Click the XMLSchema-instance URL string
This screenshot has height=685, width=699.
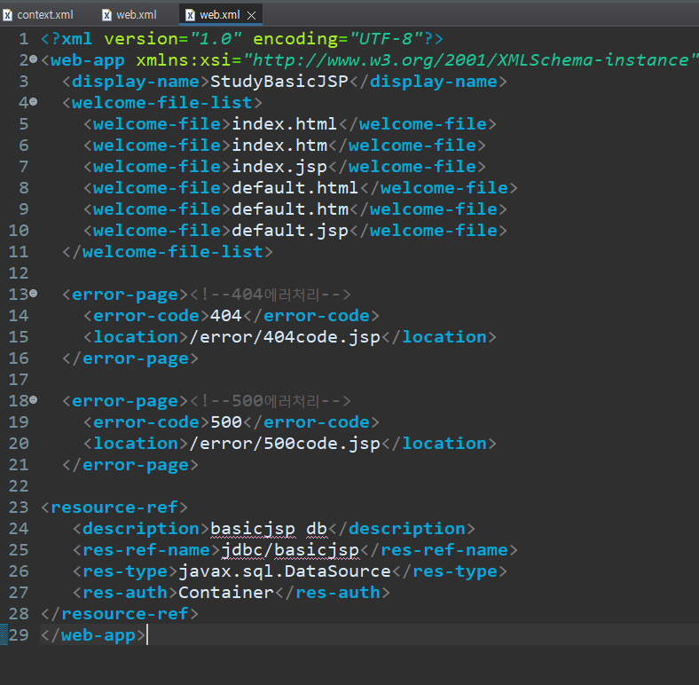click(471, 60)
